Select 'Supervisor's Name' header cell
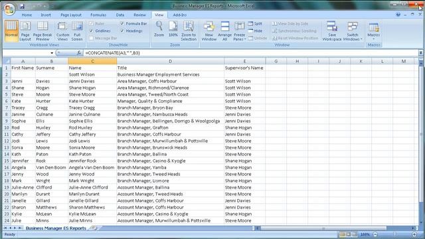Screen dimensions: 425x239 click(244, 68)
